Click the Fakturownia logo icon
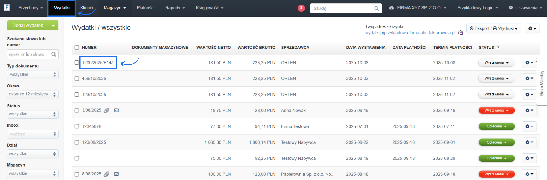547x180 pixels. coord(7,7)
